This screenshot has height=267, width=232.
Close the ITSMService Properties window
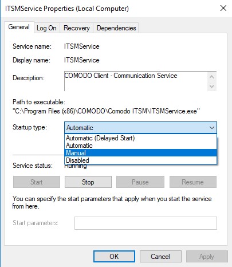pyautogui.click(x=223, y=8)
